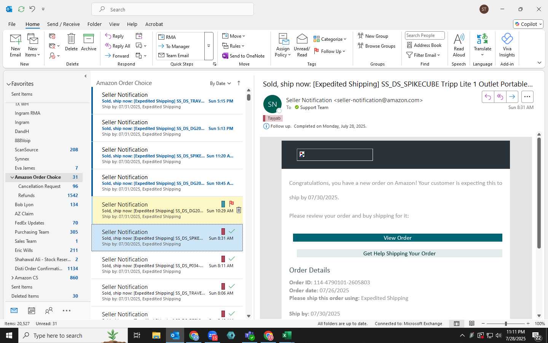Open the View tab

click(x=114, y=24)
